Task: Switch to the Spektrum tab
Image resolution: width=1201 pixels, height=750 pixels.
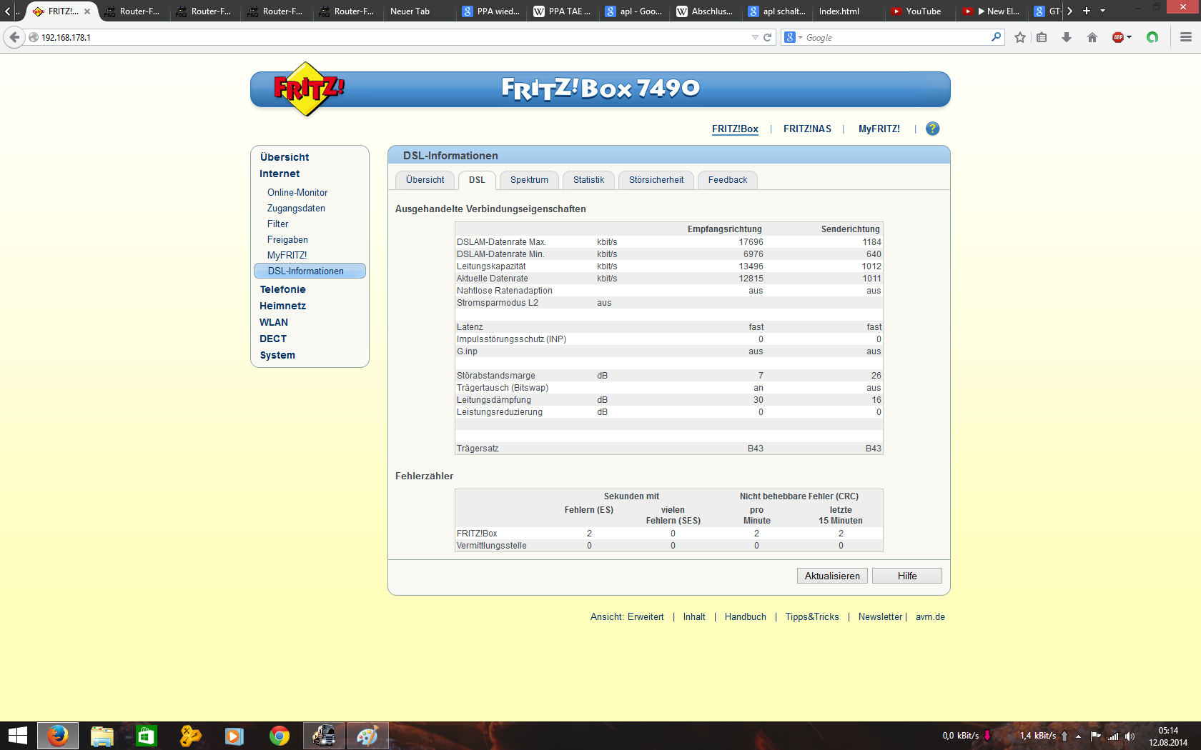Action: click(x=529, y=180)
